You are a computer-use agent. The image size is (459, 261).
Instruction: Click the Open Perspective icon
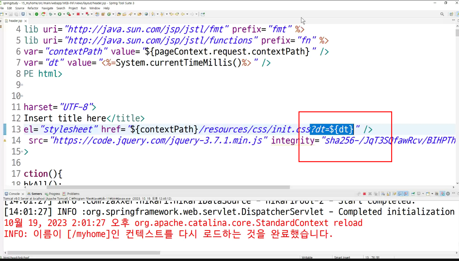click(451, 14)
